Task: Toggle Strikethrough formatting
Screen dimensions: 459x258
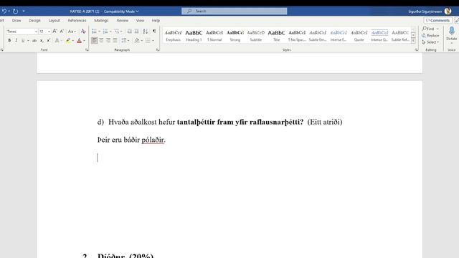Action: click(x=34, y=40)
